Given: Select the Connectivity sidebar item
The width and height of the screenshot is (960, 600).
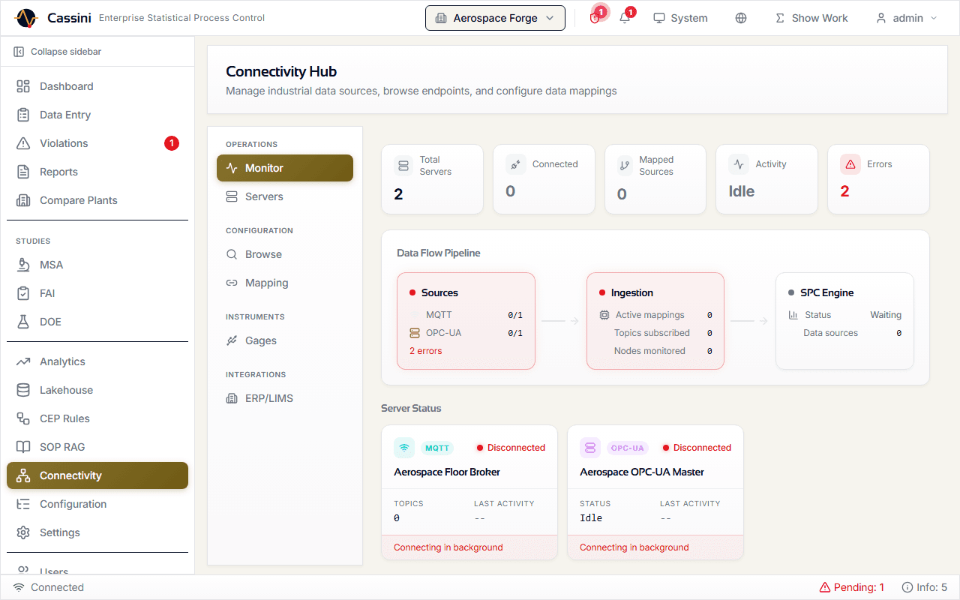Looking at the screenshot, I should tap(97, 475).
